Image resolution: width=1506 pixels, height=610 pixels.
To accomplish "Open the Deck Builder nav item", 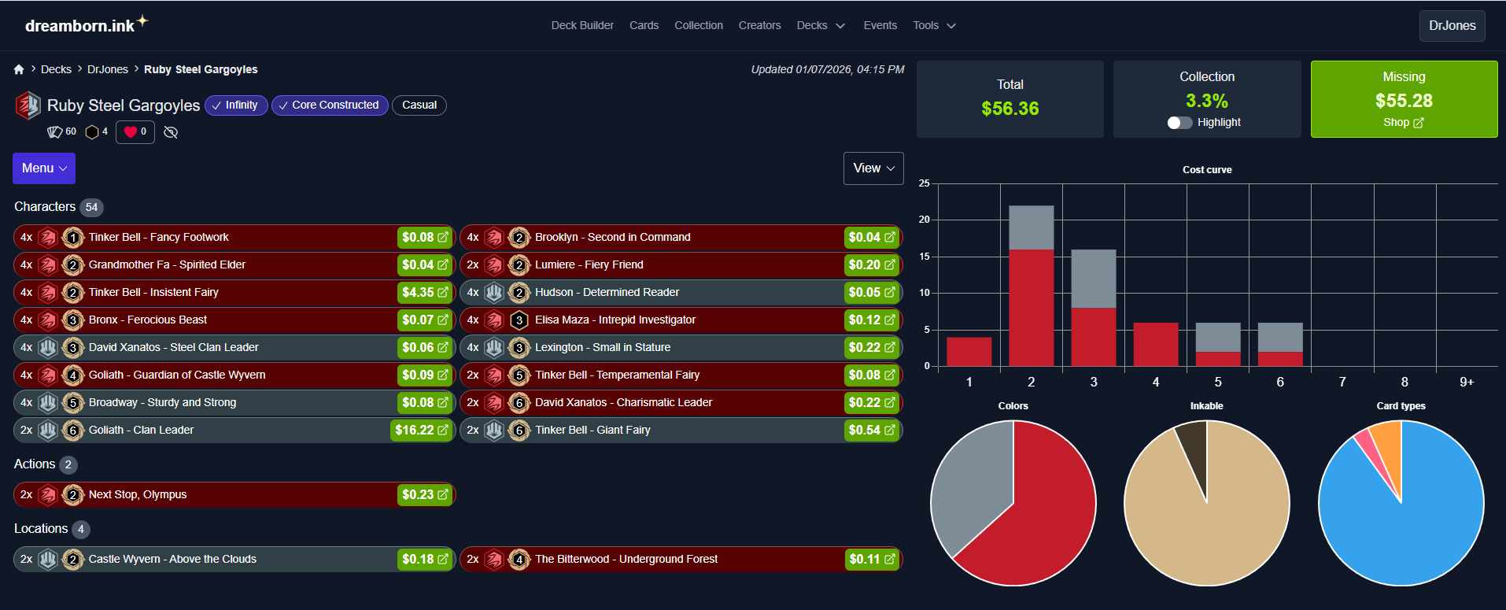I will click(x=582, y=26).
